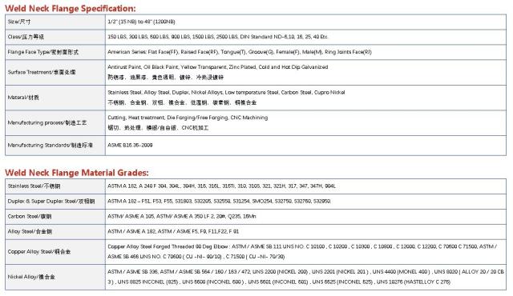This screenshot has width=513, height=296.
Task: Select the 'Manufacturing process' label
Action: (47, 122)
